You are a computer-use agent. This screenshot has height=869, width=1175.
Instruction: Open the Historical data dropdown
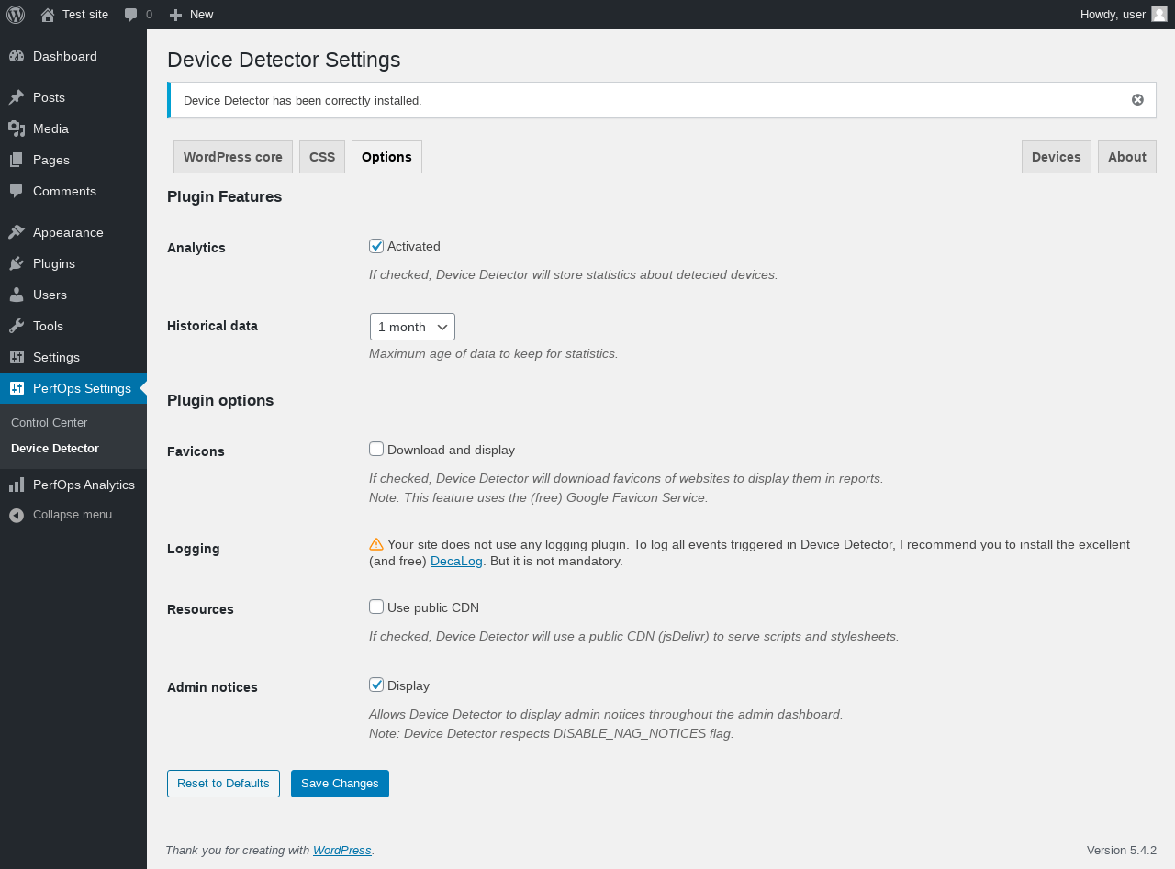[x=412, y=327]
